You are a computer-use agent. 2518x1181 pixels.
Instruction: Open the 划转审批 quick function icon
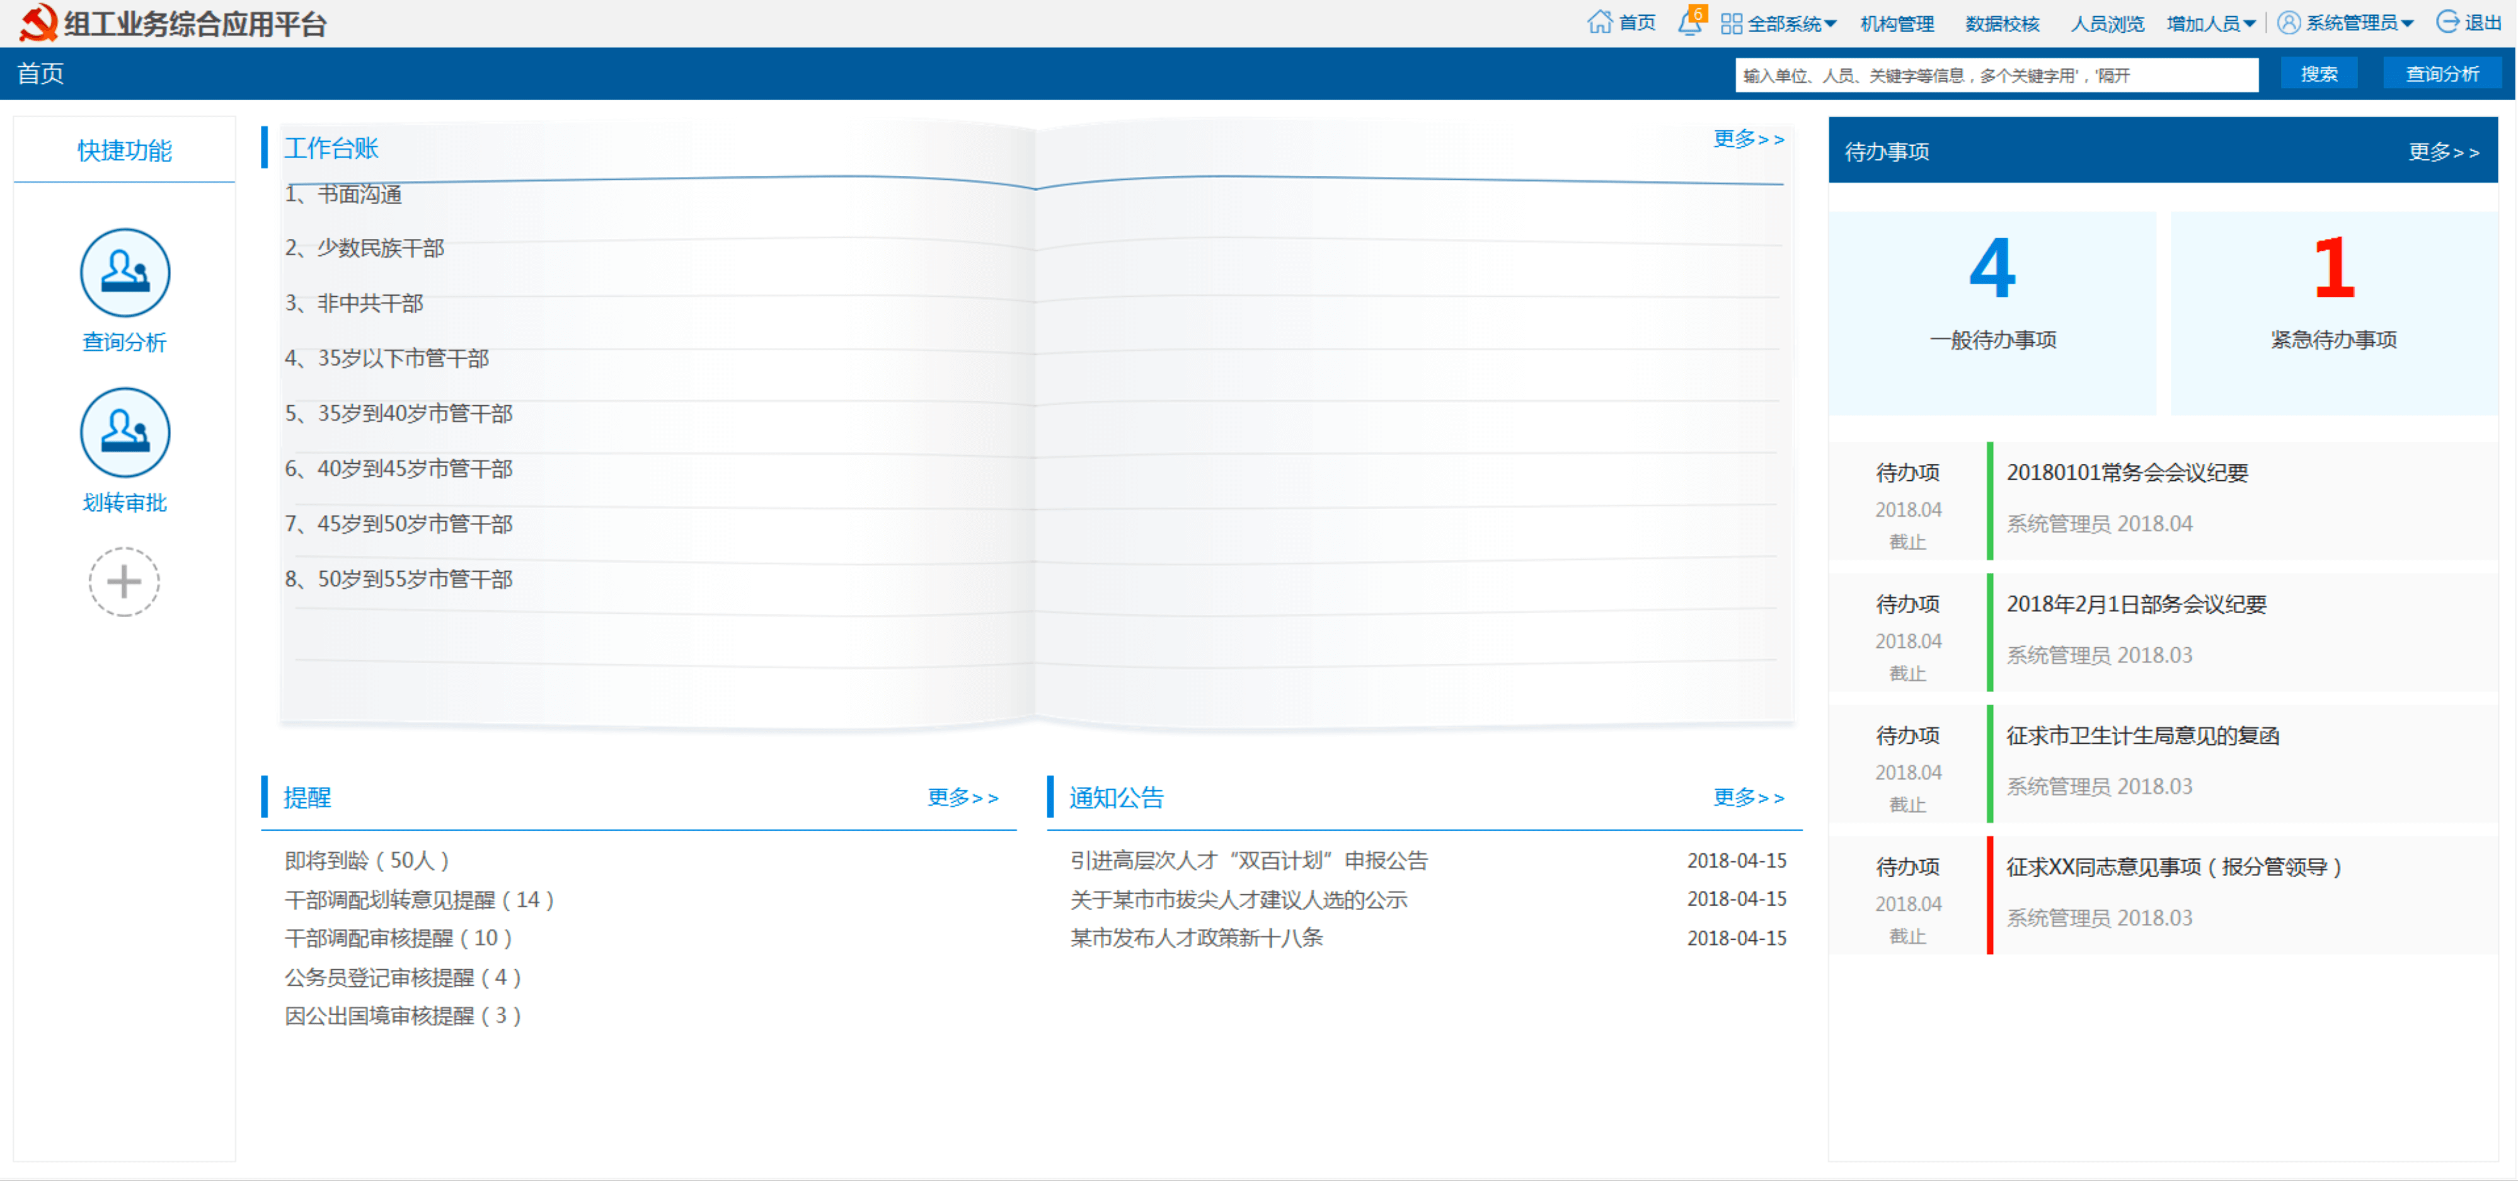tap(125, 432)
